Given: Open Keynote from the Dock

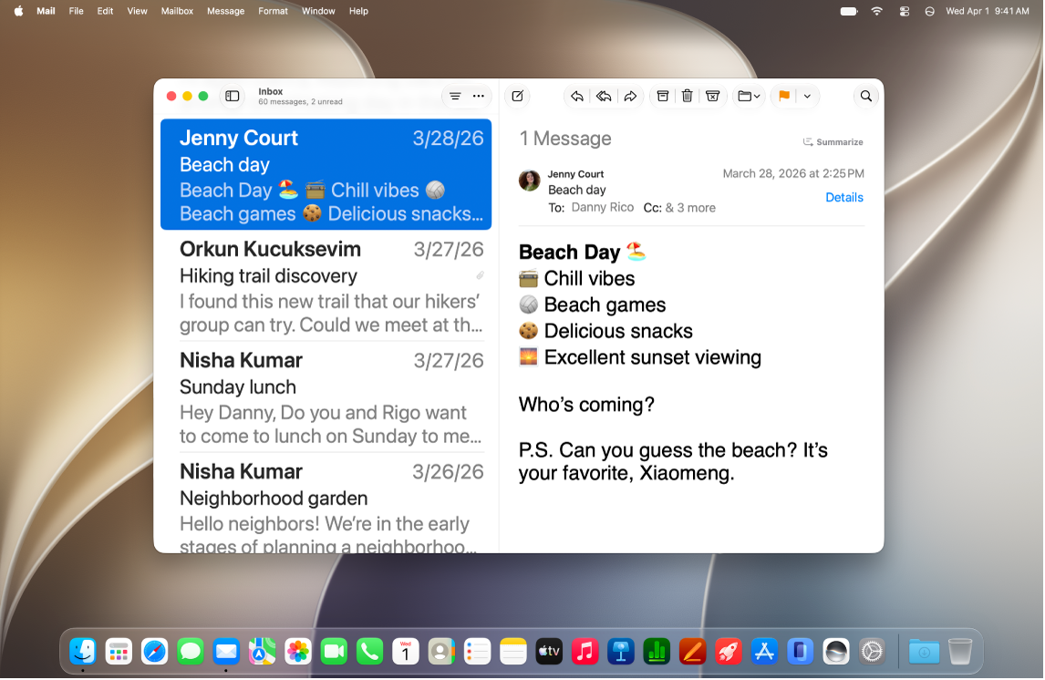Looking at the screenshot, I should coord(621,652).
